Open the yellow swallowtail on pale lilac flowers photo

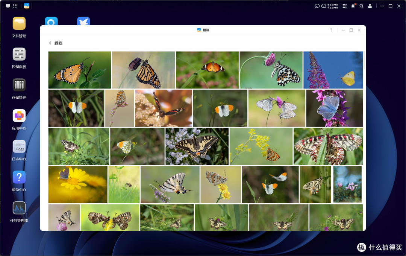[x=197, y=146]
